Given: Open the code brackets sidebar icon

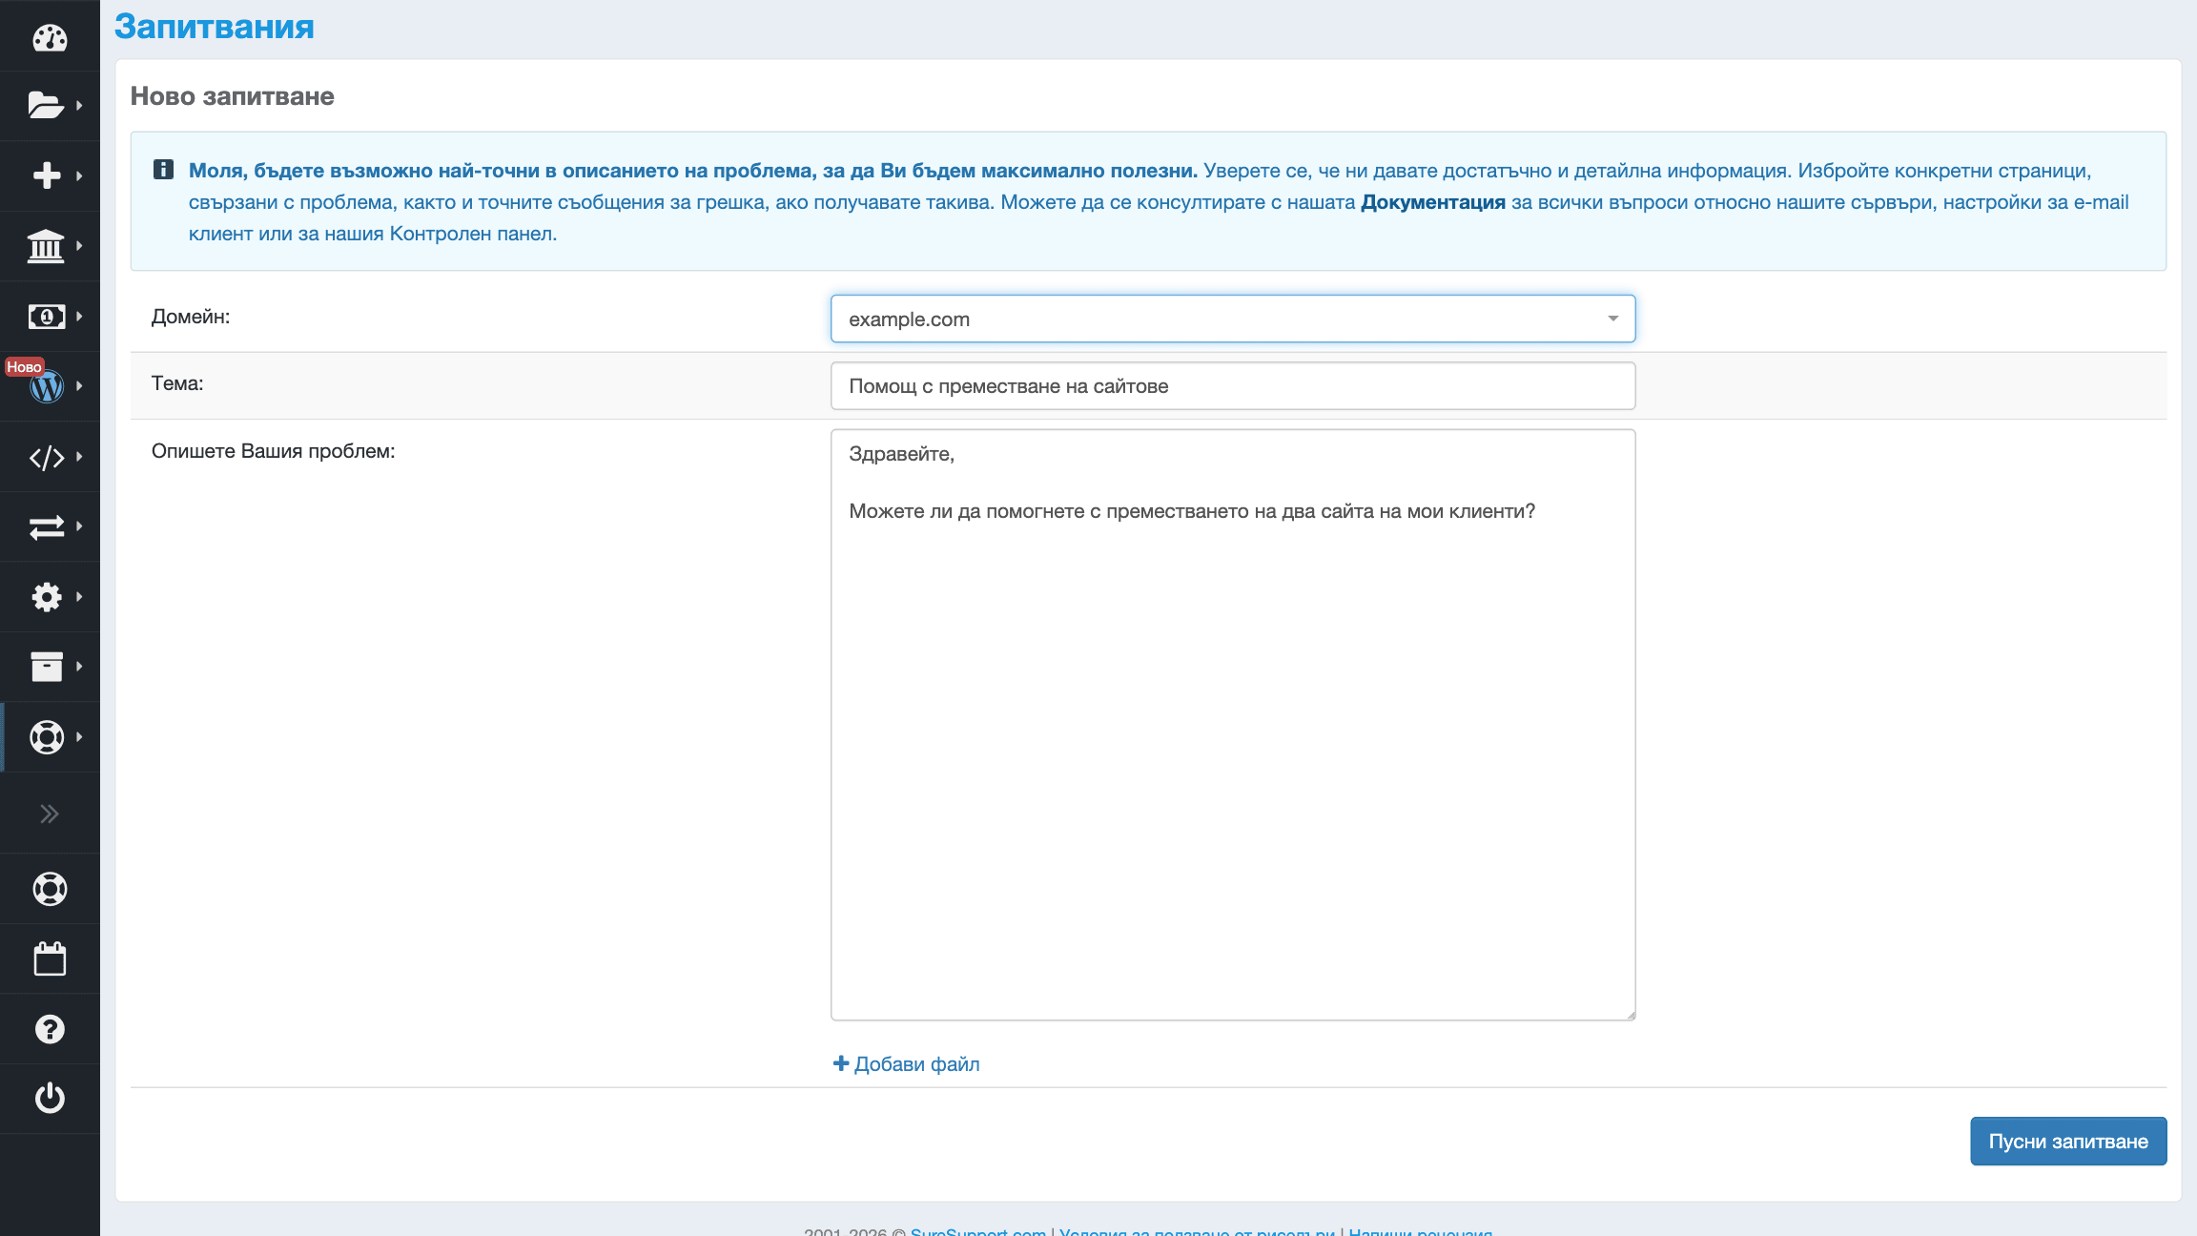Looking at the screenshot, I should click(47, 457).
